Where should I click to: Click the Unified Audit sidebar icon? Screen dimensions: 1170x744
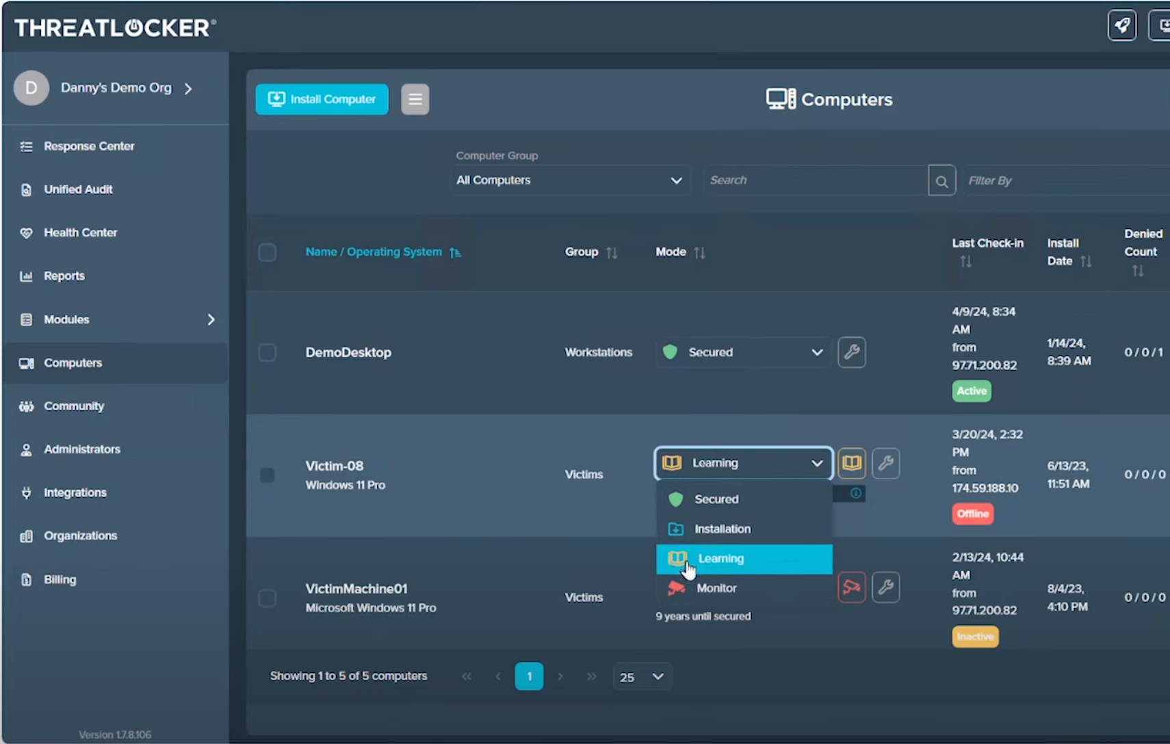[26, 189]
